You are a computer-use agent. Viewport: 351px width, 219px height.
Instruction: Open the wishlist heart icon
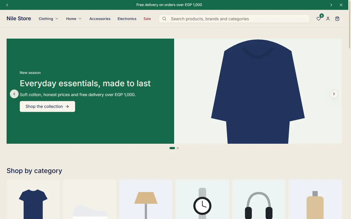pyautogui.click(x=318, y=19)
